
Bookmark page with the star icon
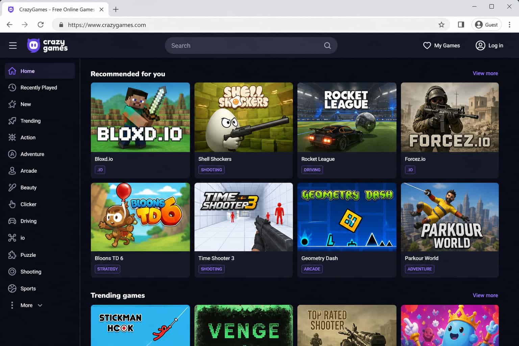pos(441,25)
